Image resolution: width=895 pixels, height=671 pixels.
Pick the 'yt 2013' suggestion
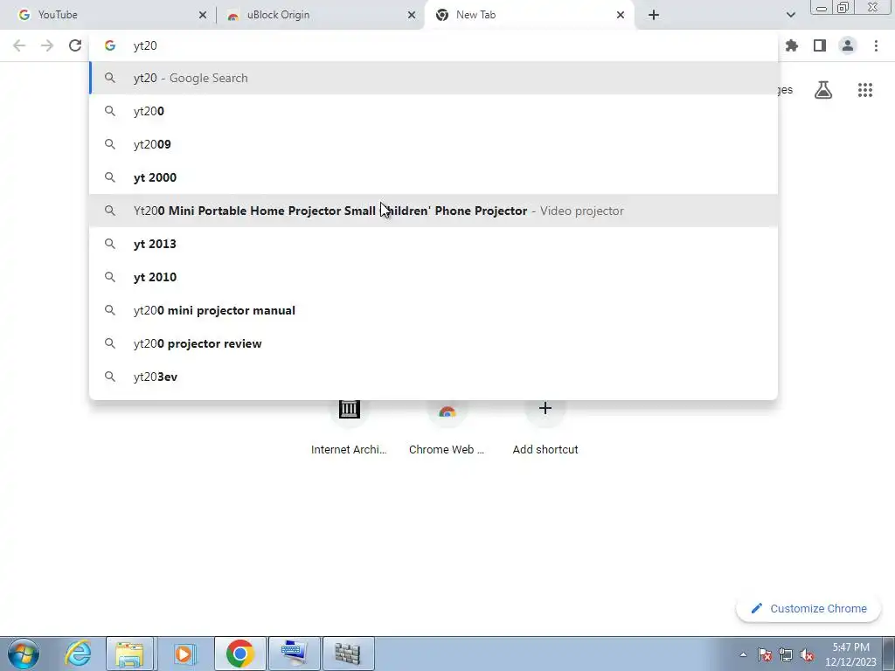(434, 244)
